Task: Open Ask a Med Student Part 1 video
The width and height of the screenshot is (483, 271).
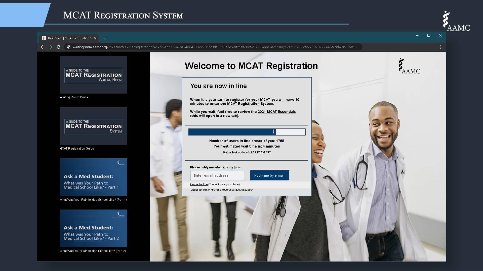Action: pos(94,177)
